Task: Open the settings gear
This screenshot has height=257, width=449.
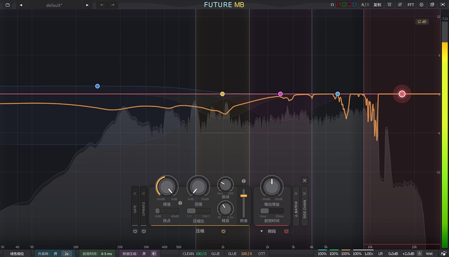Action: (422, 4)
